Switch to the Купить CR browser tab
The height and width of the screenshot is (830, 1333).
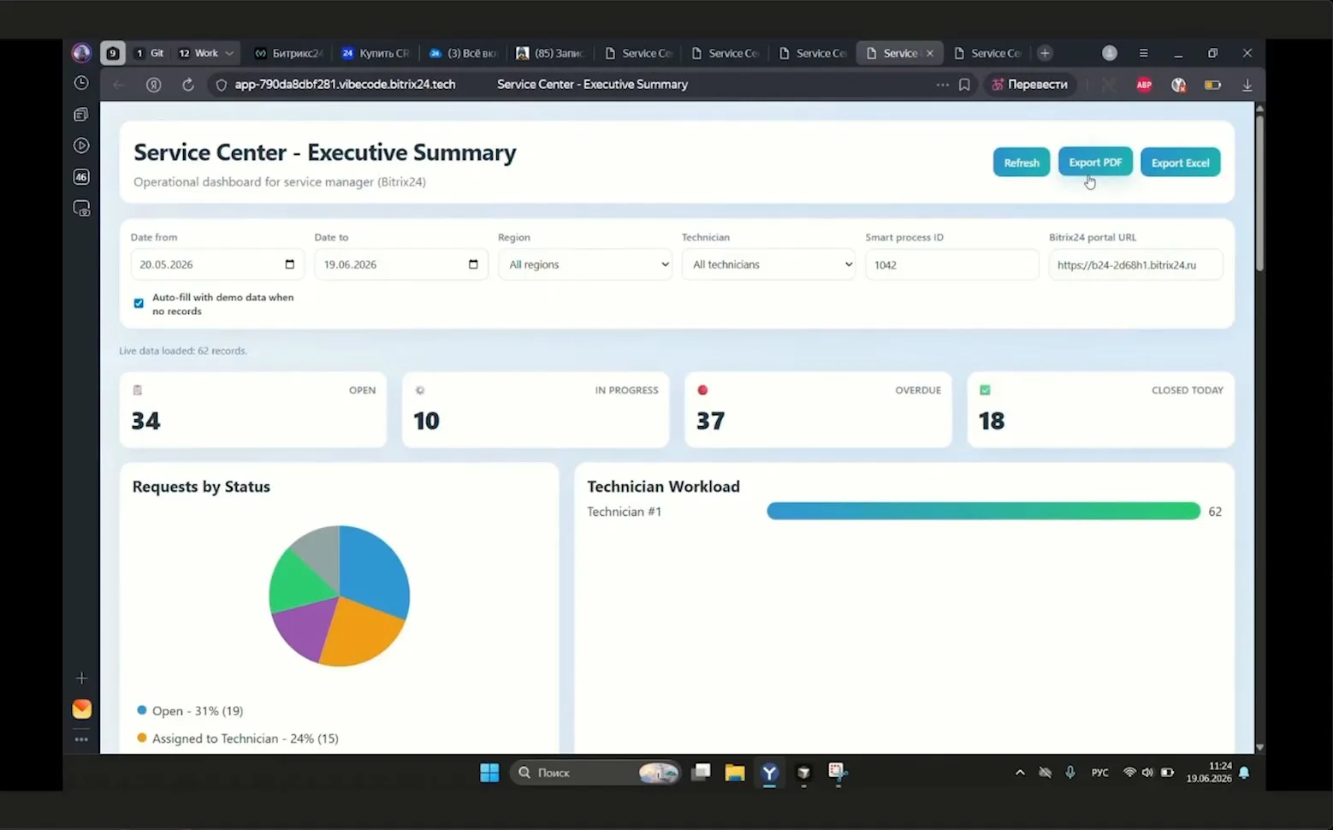pyautogui.click(x=376, y=53)
